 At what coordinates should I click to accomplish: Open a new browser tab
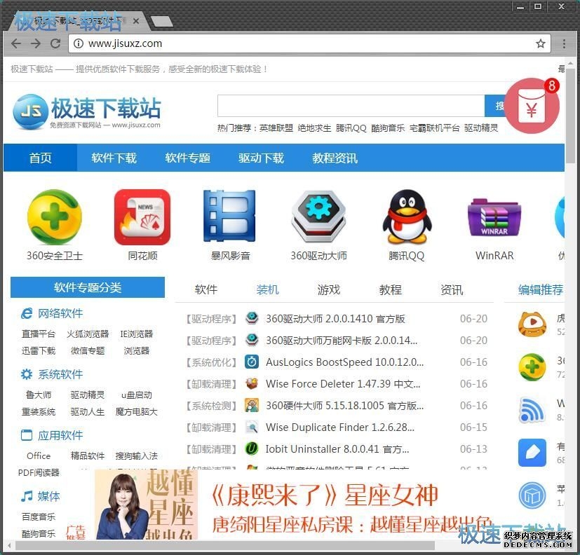pos(161,22)
